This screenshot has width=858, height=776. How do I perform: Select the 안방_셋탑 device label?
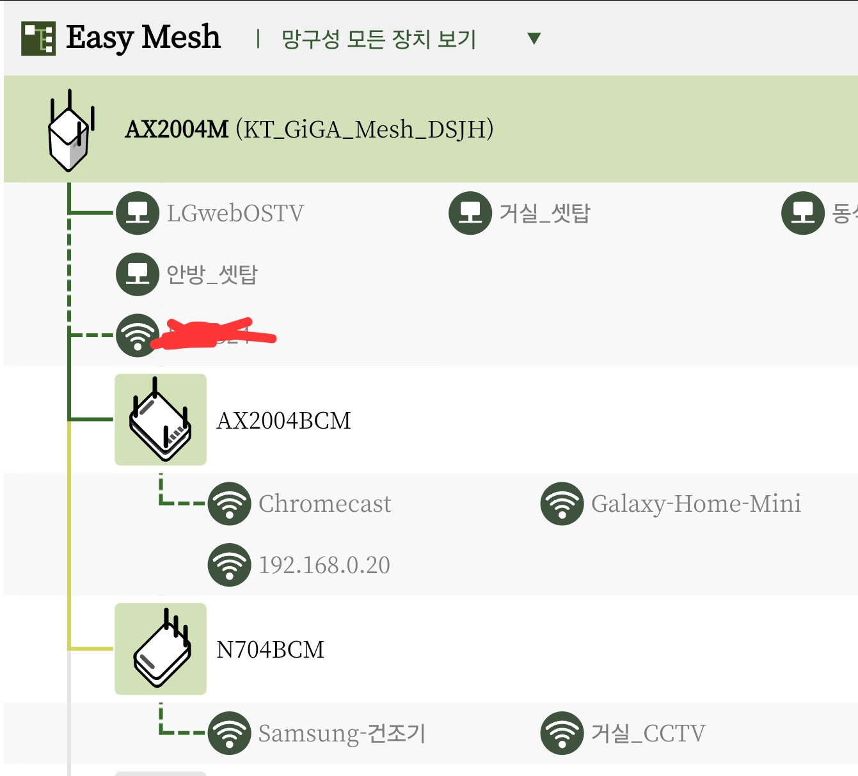(x=212, y=274)
